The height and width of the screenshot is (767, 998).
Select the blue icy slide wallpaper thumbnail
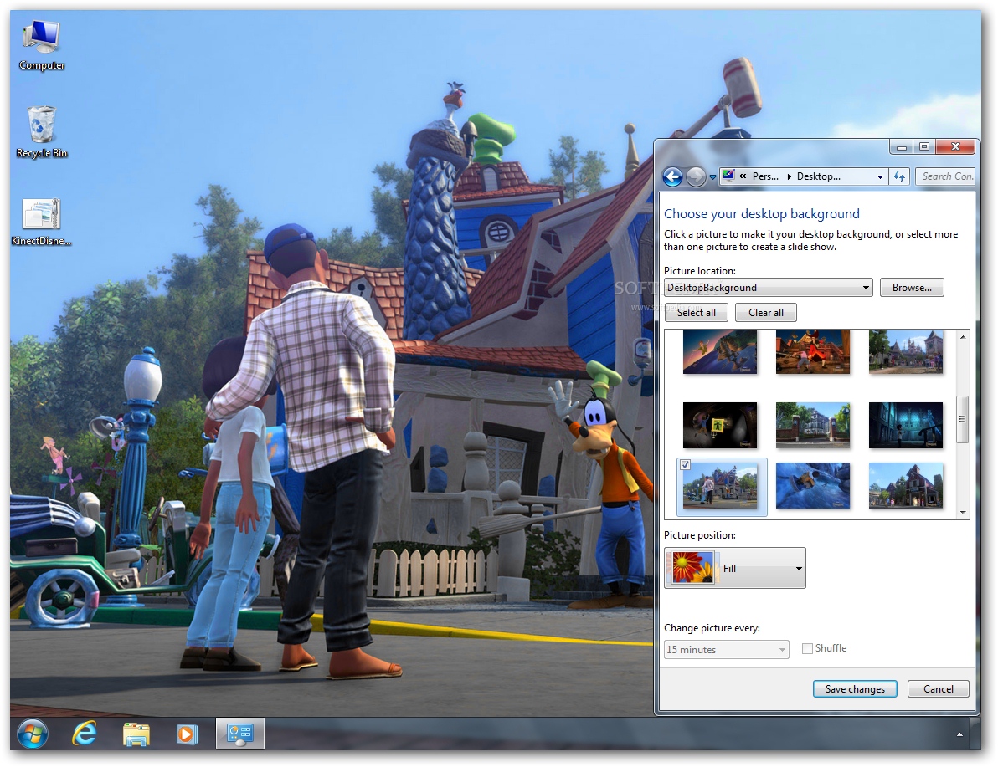(x=813, y=485)
